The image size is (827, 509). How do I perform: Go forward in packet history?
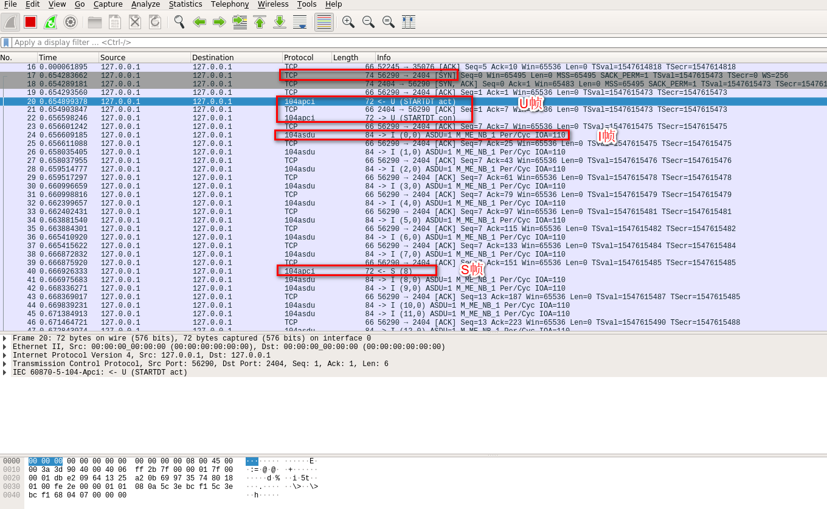(x=220, y=22)
